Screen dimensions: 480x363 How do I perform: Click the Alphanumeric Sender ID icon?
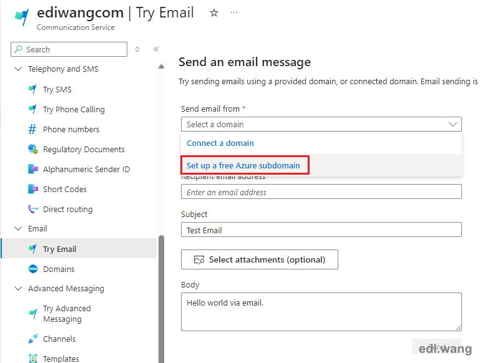tap(32, 169)
